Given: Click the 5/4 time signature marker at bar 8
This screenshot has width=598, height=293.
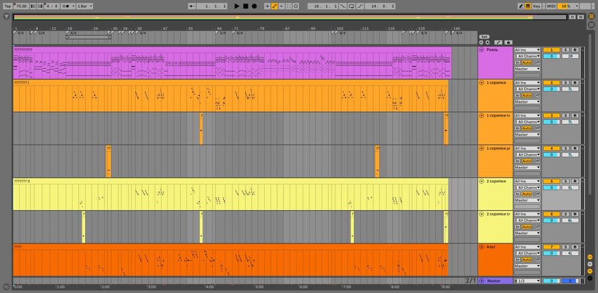Looking at the screenshot, I should click(x=41, y=33).
